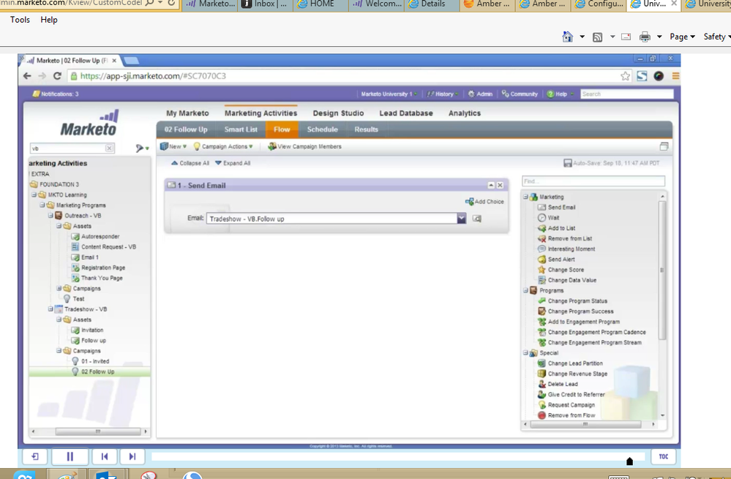The image size is (731, 479).
Task: Open the TOC button in player
Action: (664, 456)
